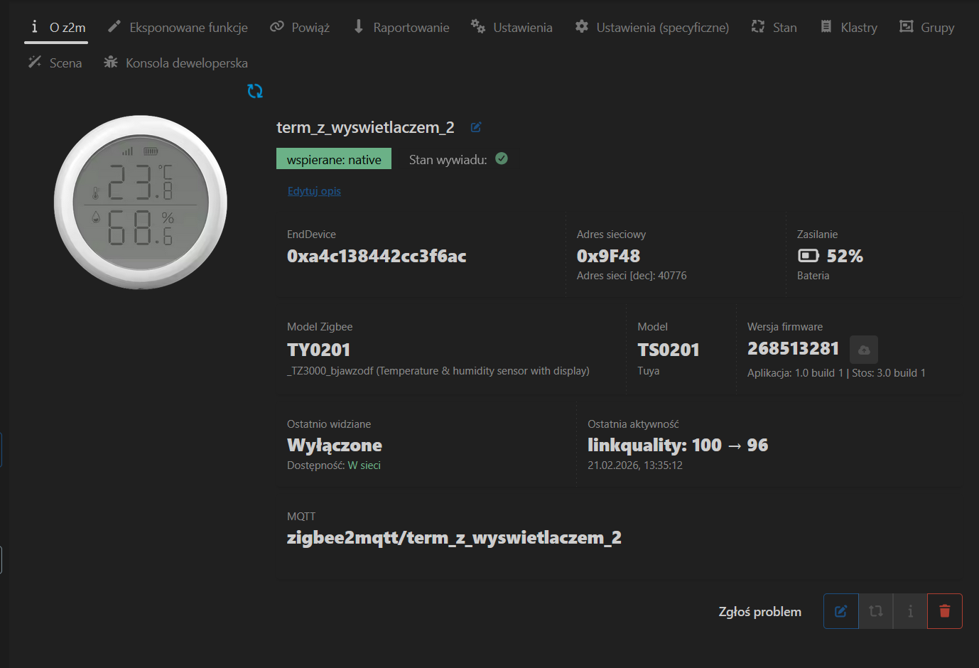This screenshot has height=668, width=979.
Task: Click the firmware cloud update button
Action: coord(864,350)
